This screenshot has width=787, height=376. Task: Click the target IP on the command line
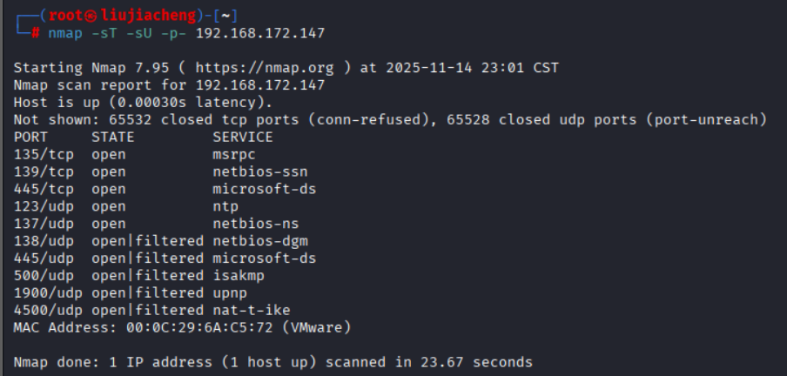[259, 33]
